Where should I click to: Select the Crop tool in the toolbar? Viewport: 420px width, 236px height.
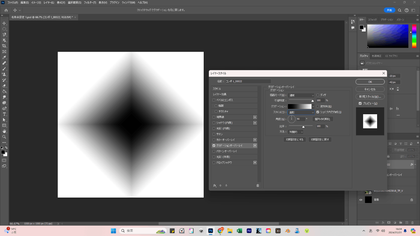[4, 46]
